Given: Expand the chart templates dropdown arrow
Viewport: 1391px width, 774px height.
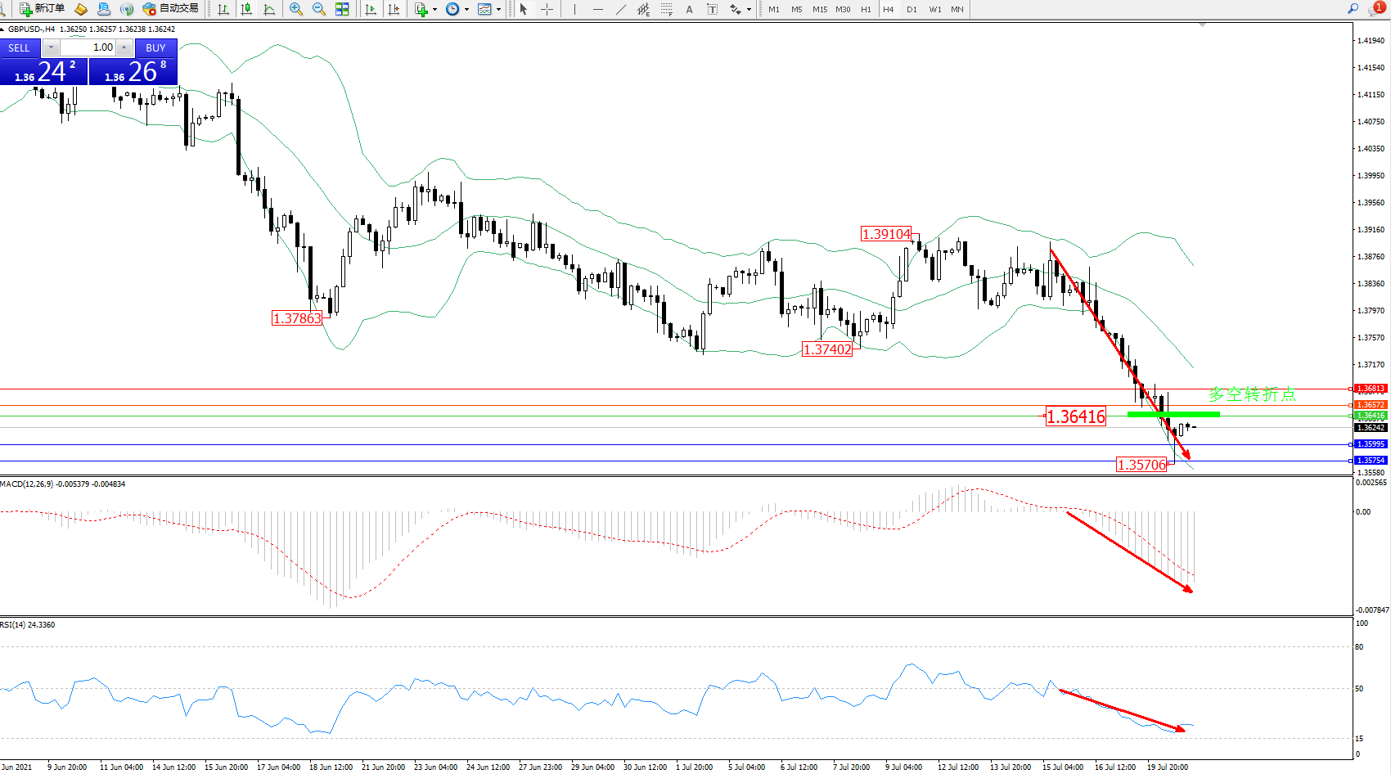Looking at the screenshot, I should click(498, 10).
